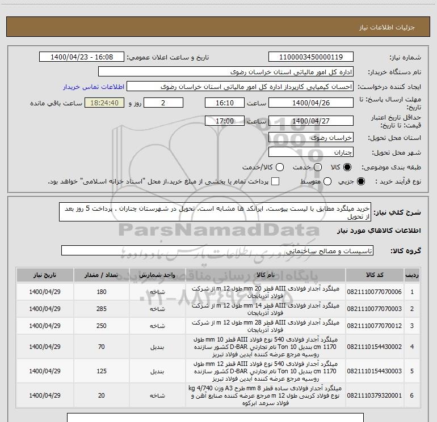
Task: Click the تعداد / مقدار column header
Action: click(x=101, y=275)
